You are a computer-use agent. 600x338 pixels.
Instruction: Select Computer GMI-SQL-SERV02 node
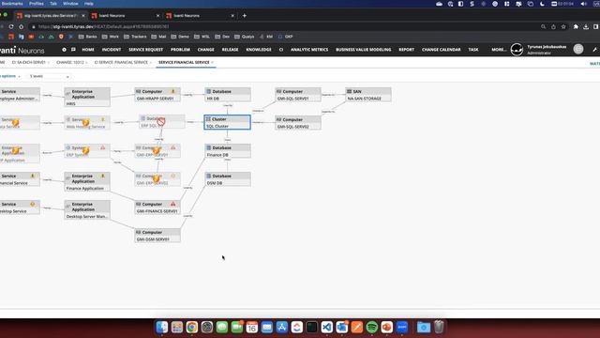(298, 123)
